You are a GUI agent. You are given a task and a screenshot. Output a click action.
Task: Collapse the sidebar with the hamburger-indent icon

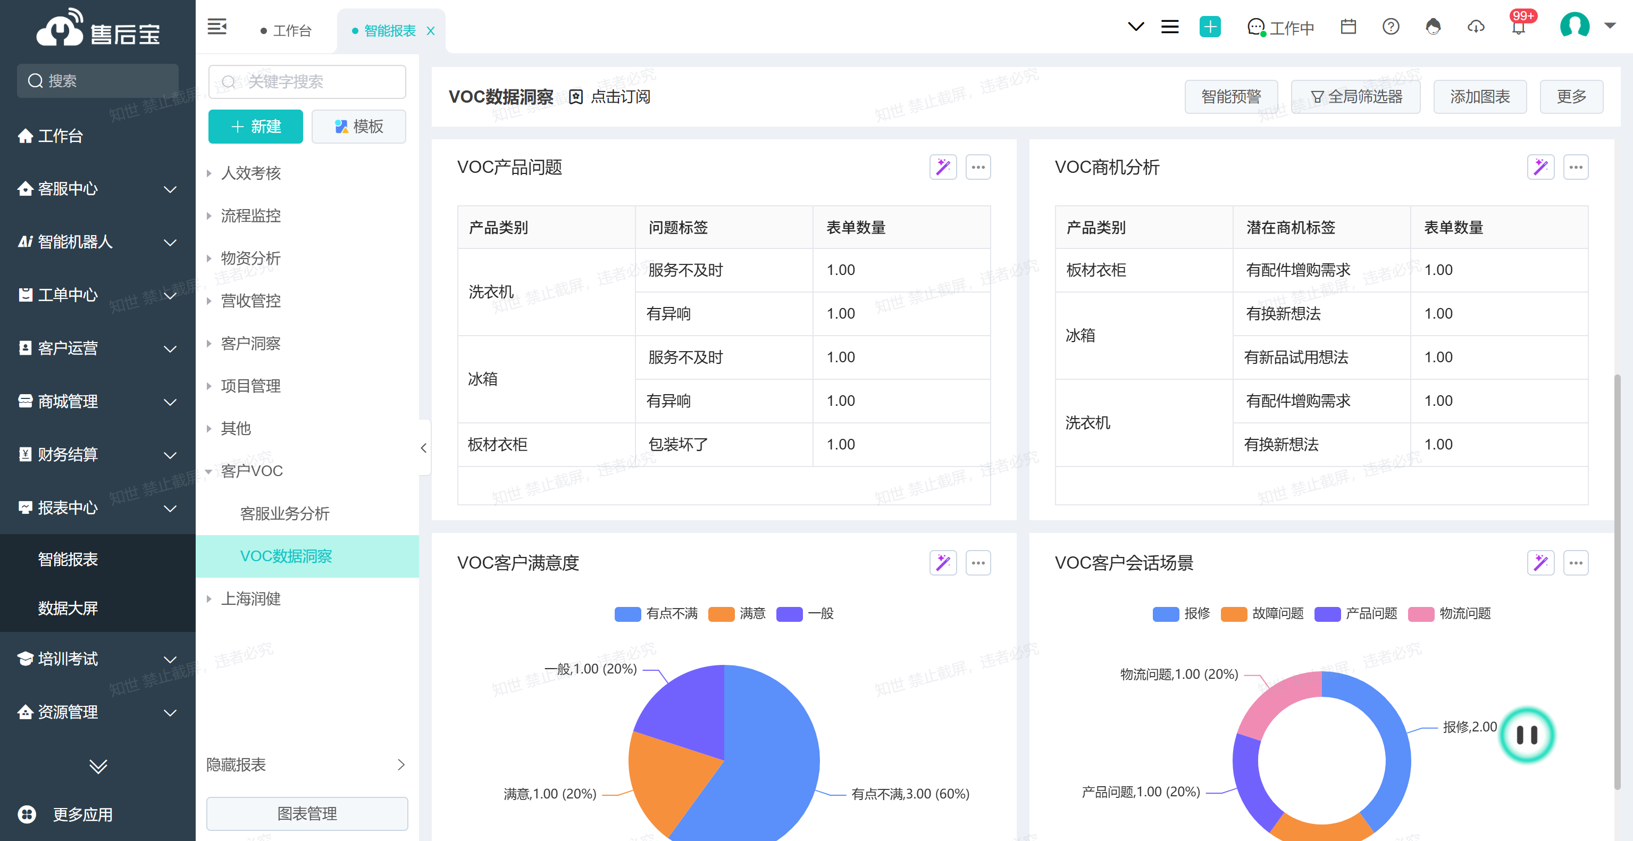click(x=217, y=27)
